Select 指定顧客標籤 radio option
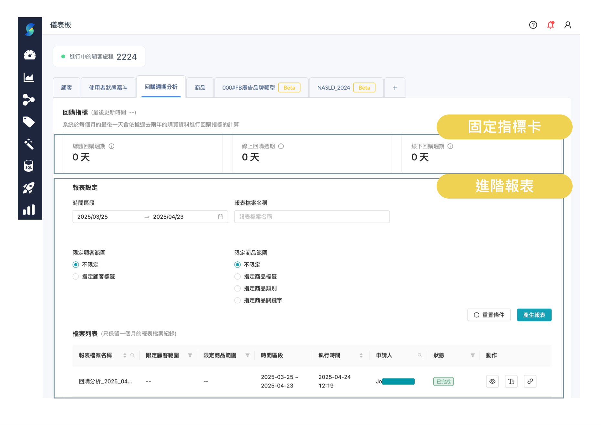The image size is (601, 425). [76, 277]
